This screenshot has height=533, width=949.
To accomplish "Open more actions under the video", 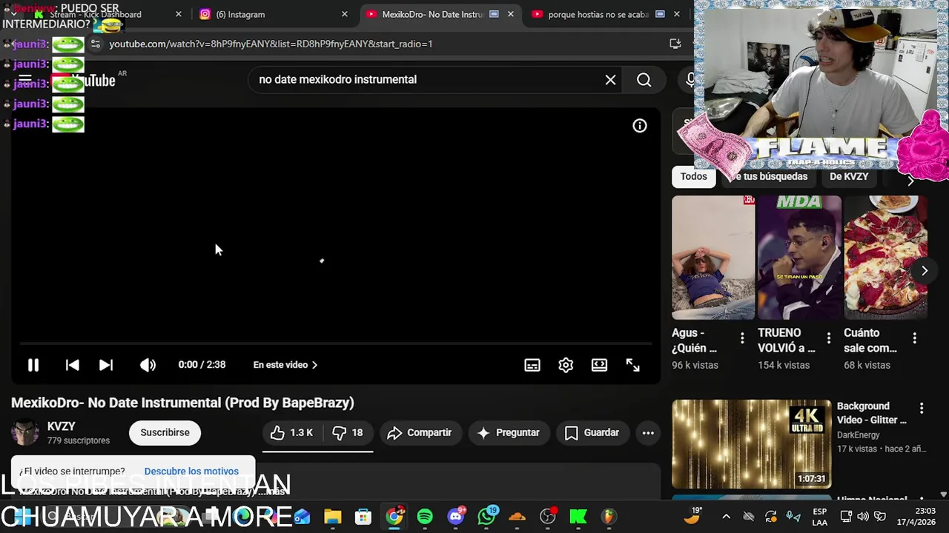I will (x=648, y=433).
